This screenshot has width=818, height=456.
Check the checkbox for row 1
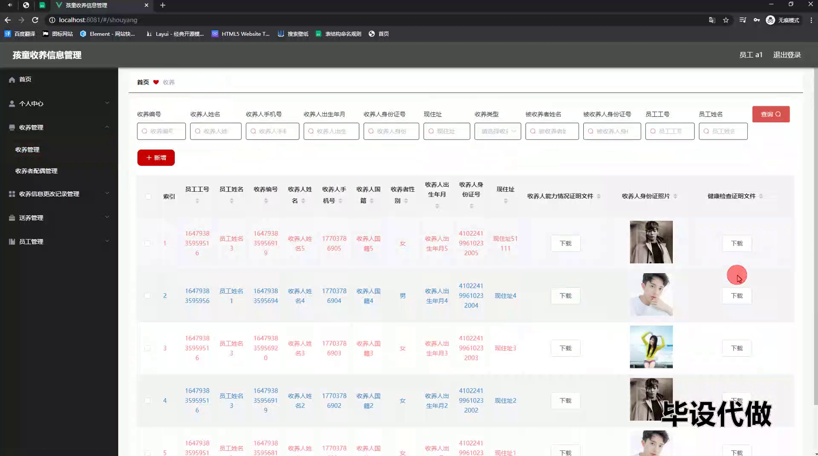click(x=147, y=243)
